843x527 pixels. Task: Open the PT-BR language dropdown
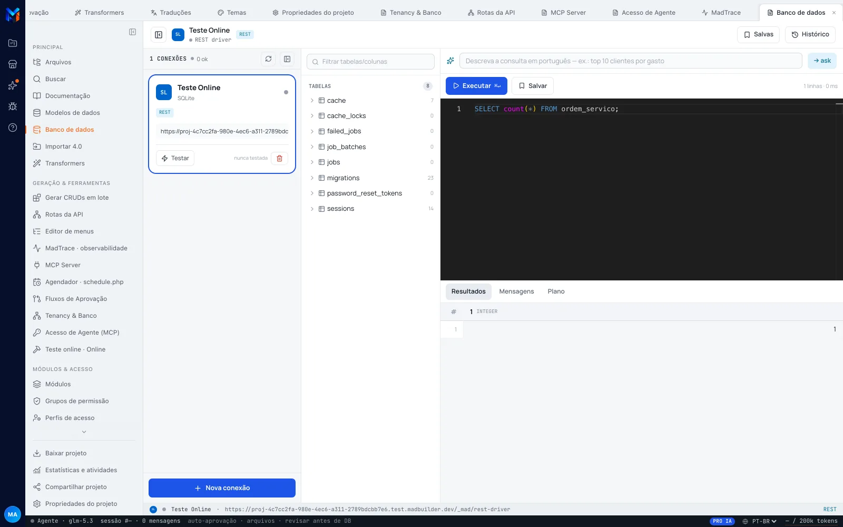point(759,521)
